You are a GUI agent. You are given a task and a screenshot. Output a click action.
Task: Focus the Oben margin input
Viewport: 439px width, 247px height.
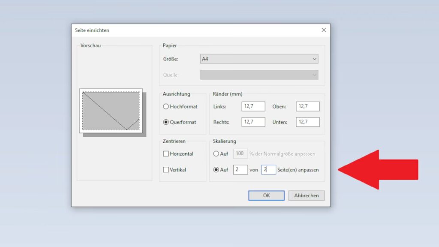click(x=307, y=107)
